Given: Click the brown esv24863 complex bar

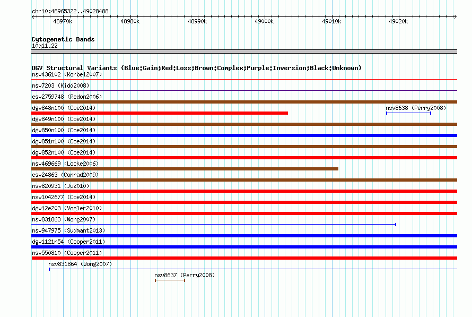Looking at the screenshot, I should (244, 180).
